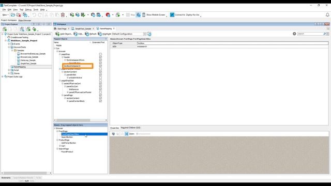Toggle checkbox for articleArtActive row

point(100,78)
